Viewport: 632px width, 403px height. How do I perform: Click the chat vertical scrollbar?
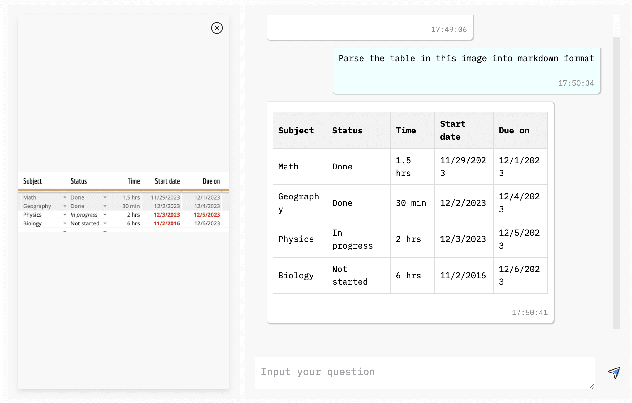(616, 182)
